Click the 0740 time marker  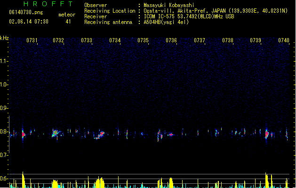point(284,40)
